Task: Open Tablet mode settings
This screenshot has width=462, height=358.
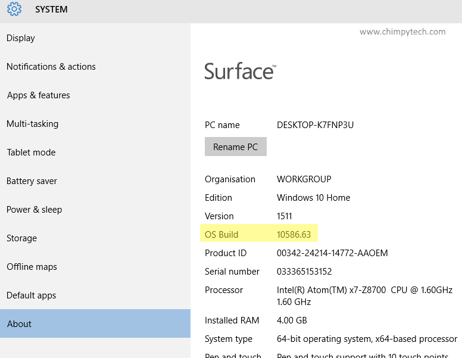Action: click(31, 152)
